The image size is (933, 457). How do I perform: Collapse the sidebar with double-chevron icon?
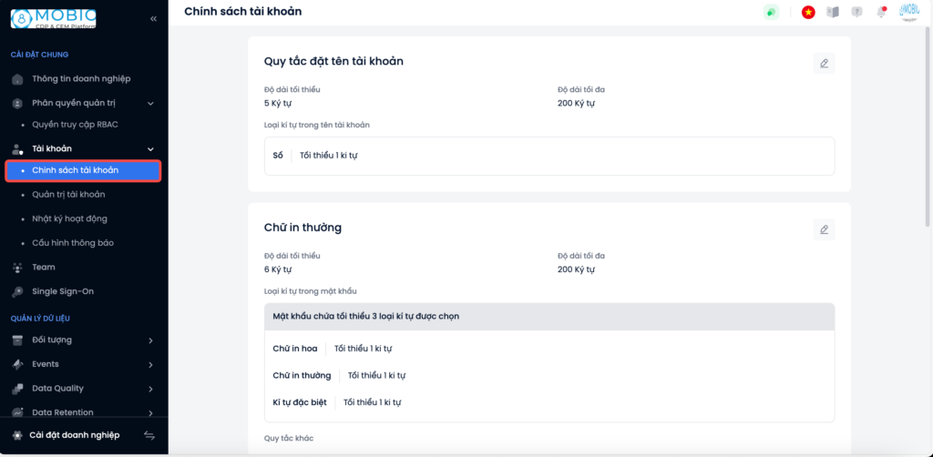coord(153,19)
